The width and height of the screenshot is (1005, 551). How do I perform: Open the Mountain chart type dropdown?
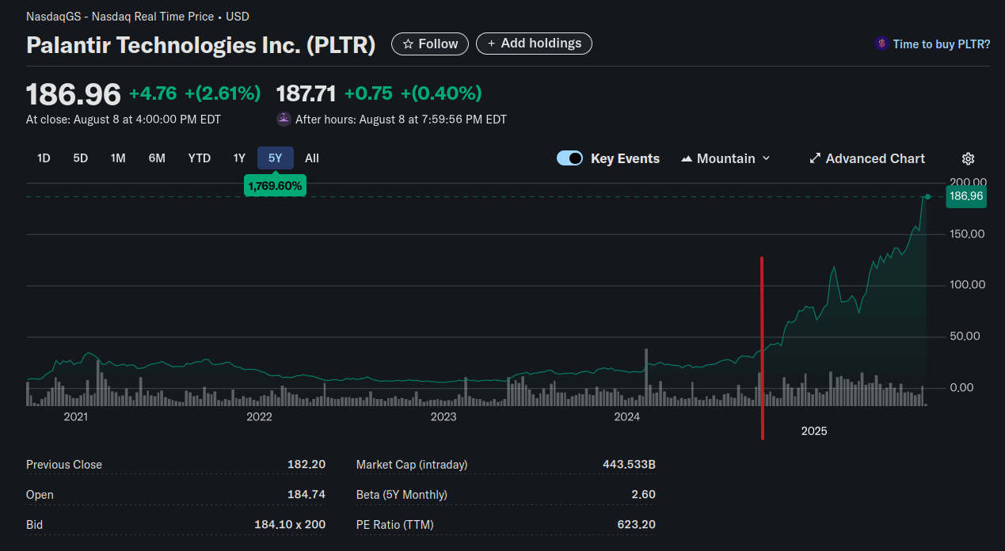pyautogui.click(x=725, y=158)
